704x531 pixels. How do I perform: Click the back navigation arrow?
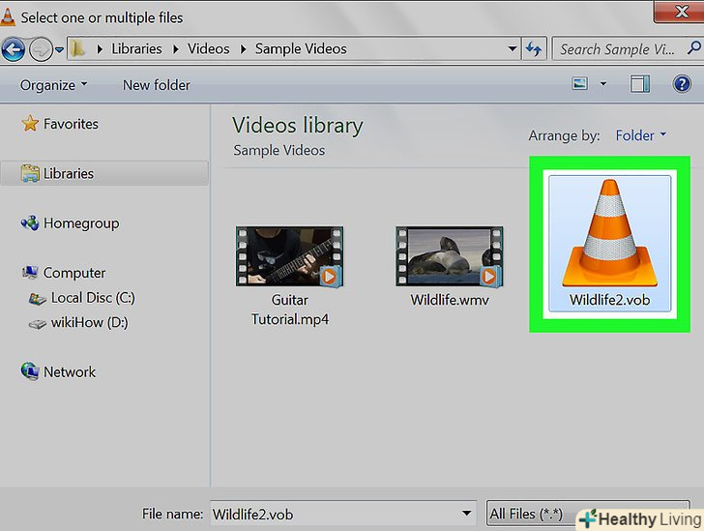[14, 48]
